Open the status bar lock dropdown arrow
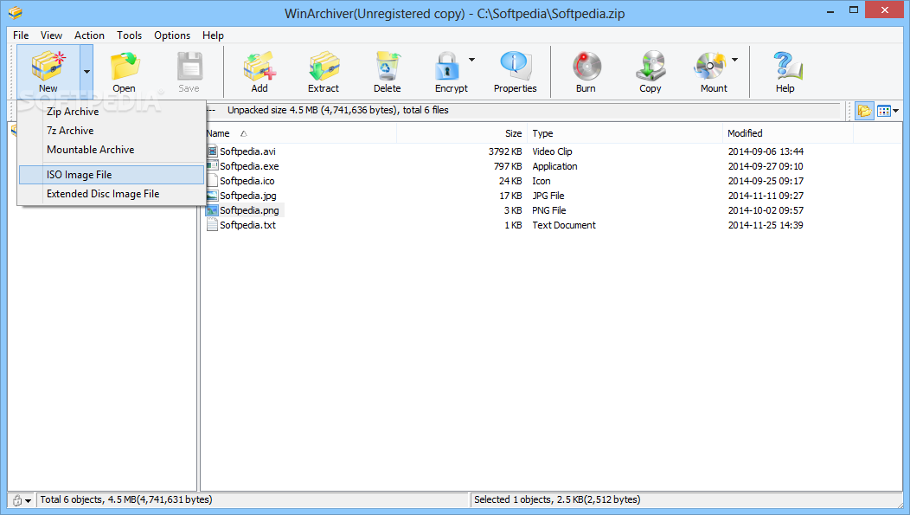 pos(28,500)
